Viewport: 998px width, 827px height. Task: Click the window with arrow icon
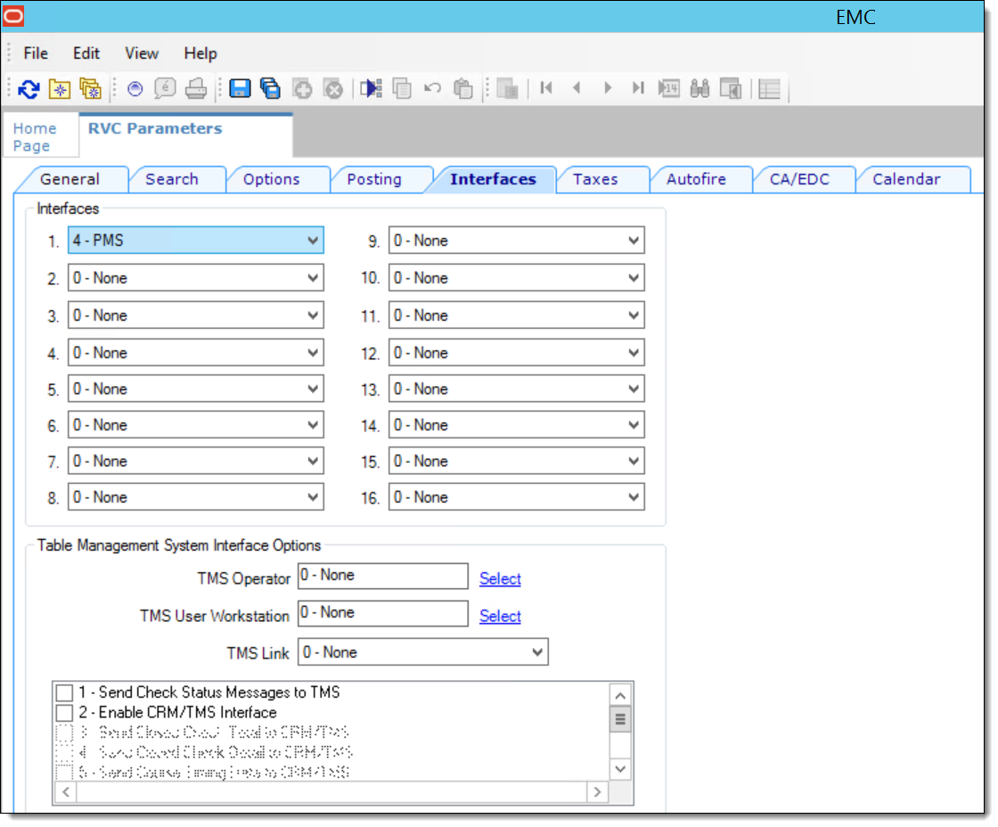[x=731, y=88]
